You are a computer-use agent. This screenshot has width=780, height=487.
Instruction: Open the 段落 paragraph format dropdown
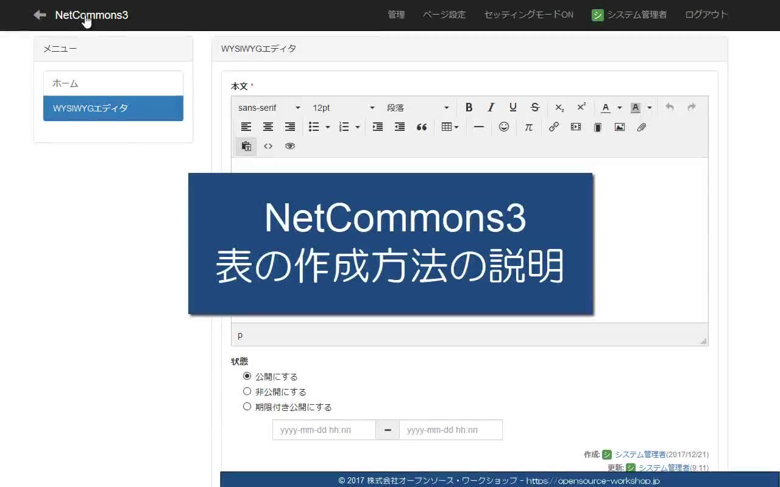[x=417, y=108]
